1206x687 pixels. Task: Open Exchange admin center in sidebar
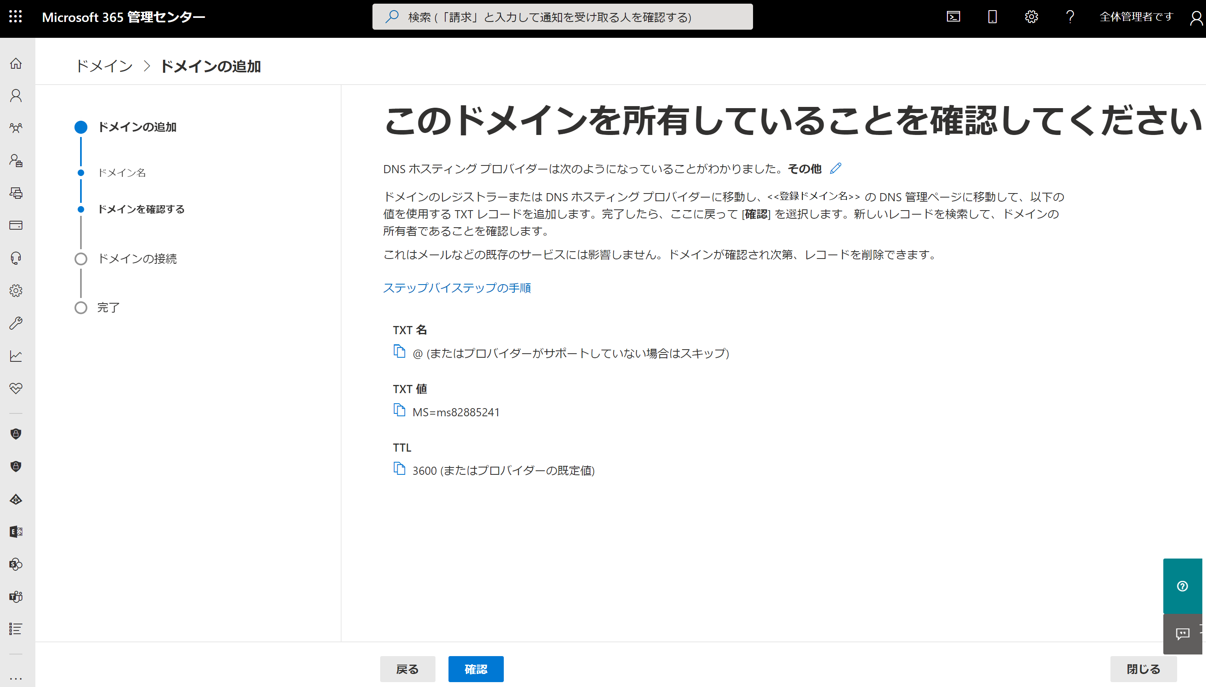[15, 532]
